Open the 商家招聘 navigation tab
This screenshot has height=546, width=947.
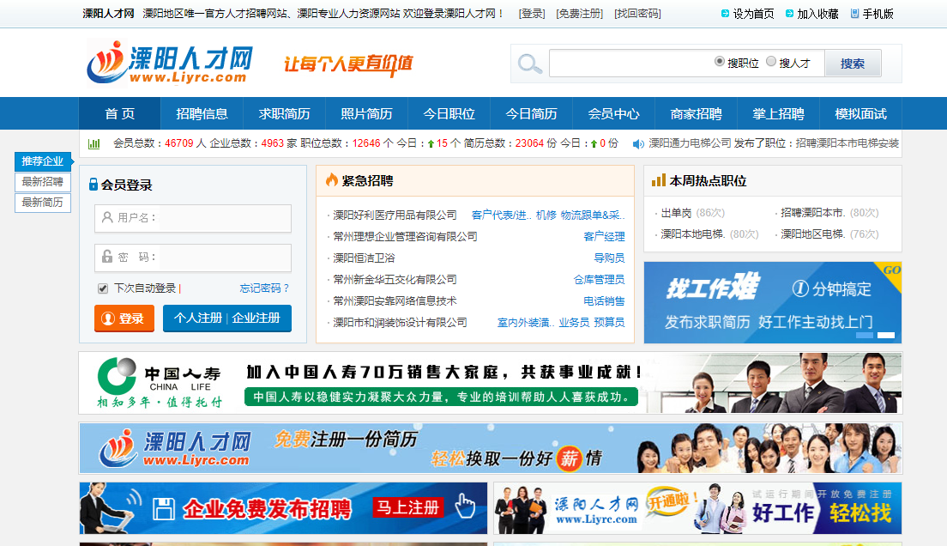pyautogui.click(x=696, y=113)
